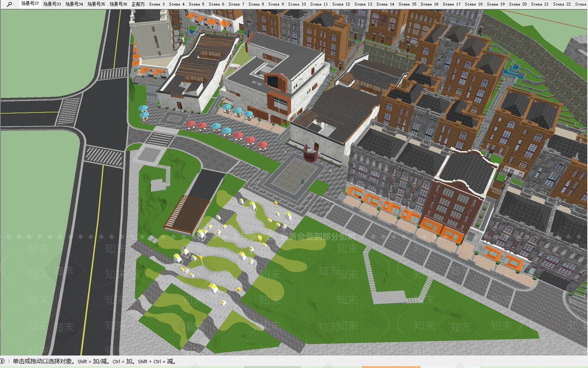
Task: Open the Scene 9 tab
Action: (x=276, y=4)
